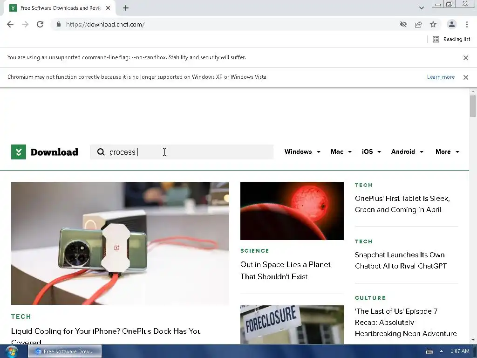This screenshot has height=358, width=477.
Task: Open the Chrome profile avatar menu
Action: coord(452,24)
